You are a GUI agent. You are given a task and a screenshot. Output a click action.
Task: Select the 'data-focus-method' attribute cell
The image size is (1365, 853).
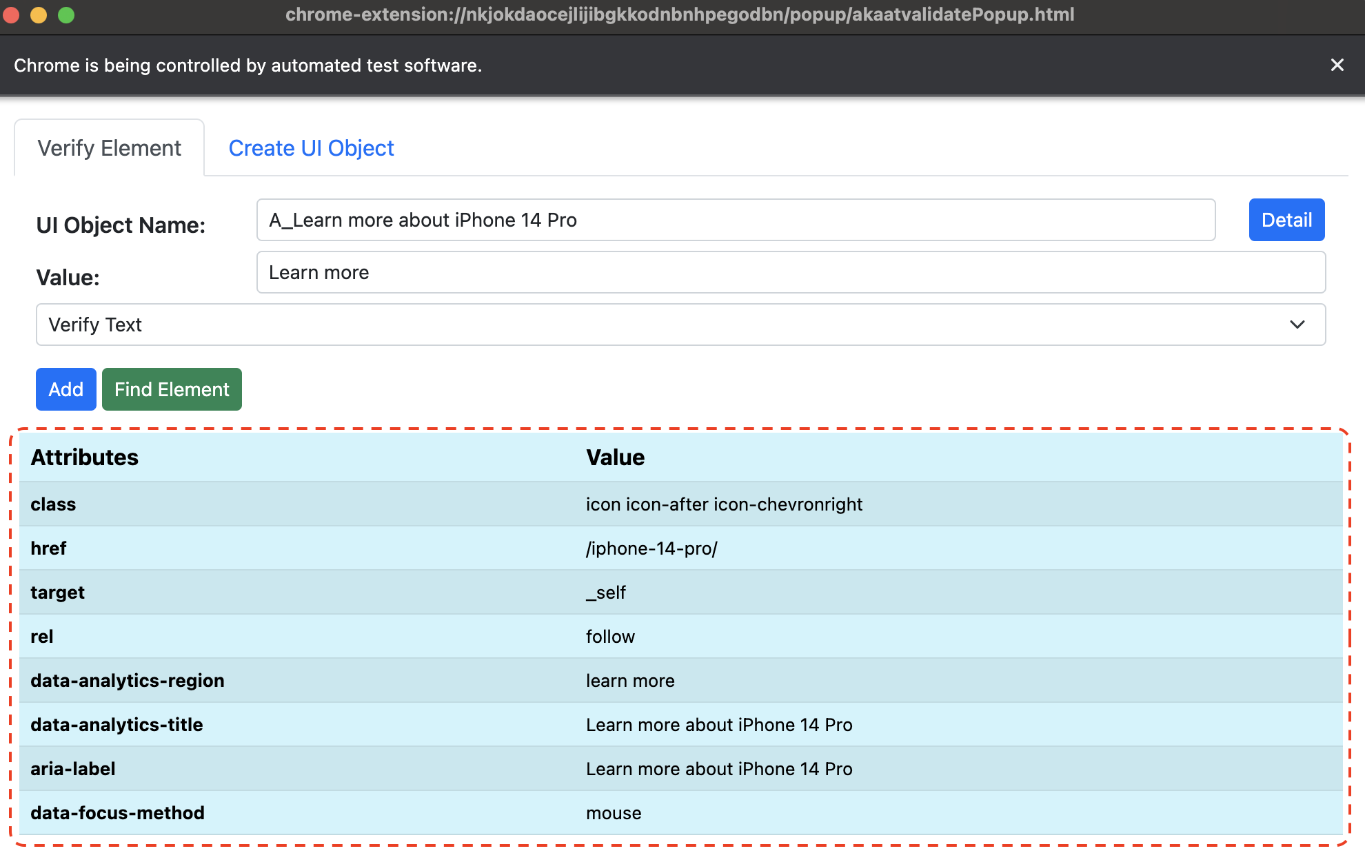(296, 813)
